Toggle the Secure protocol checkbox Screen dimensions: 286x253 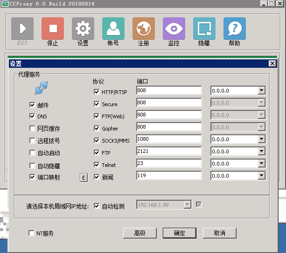point(97,104)
